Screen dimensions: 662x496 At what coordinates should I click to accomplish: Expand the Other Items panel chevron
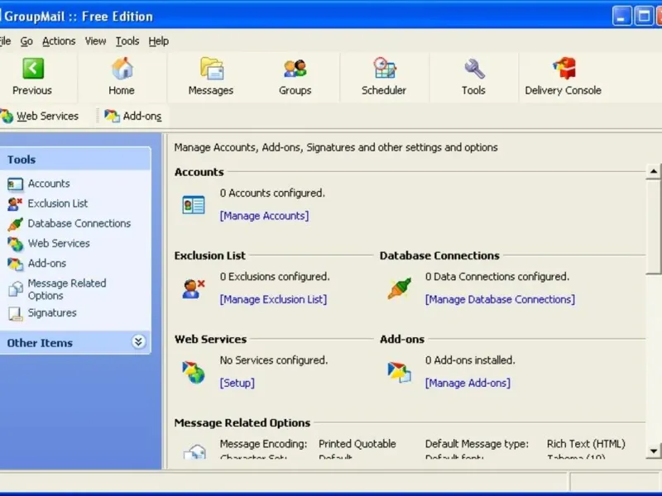tap(138, 342)
